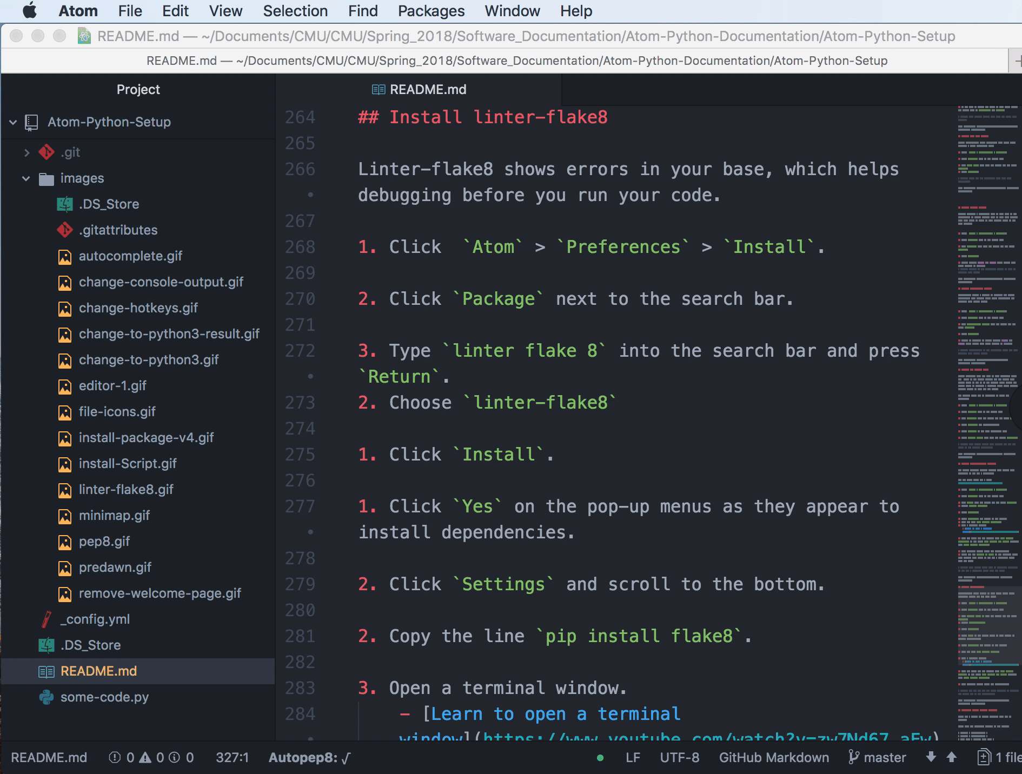Click the predawn.gif image icon

click(x=65, y=568)
